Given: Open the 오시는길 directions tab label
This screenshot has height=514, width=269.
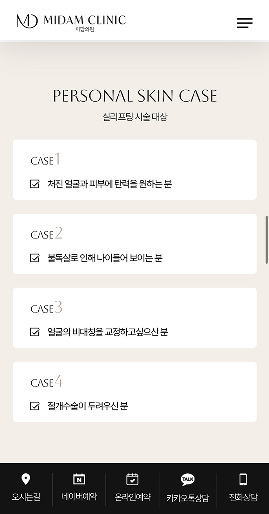Looking at the screenshot, I should click(26, 497).
